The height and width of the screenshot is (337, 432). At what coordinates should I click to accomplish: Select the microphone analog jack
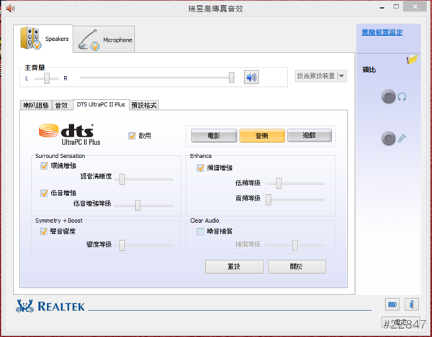[389, 139]
